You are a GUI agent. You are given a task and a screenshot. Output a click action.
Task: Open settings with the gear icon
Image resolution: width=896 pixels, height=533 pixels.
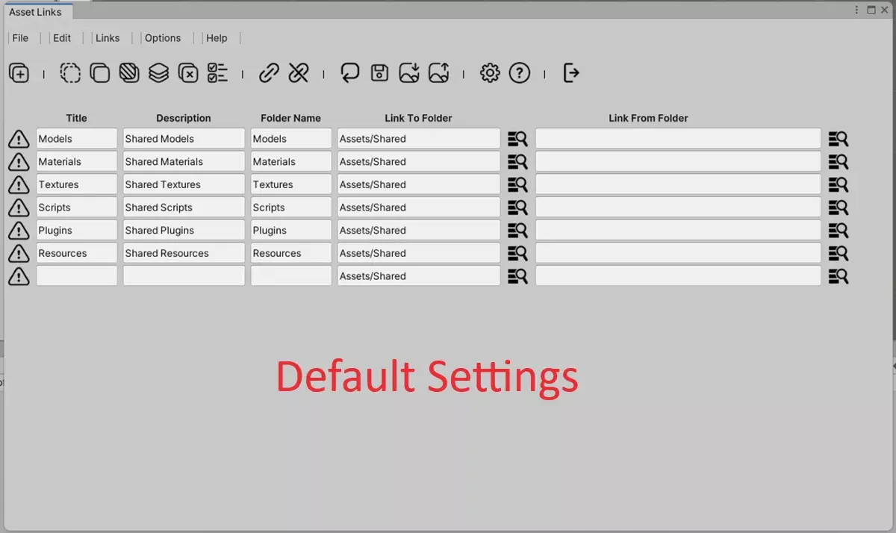point(490,73)
